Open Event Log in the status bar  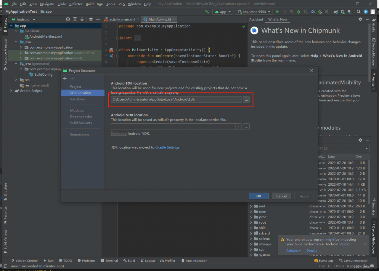click(324, 261)
